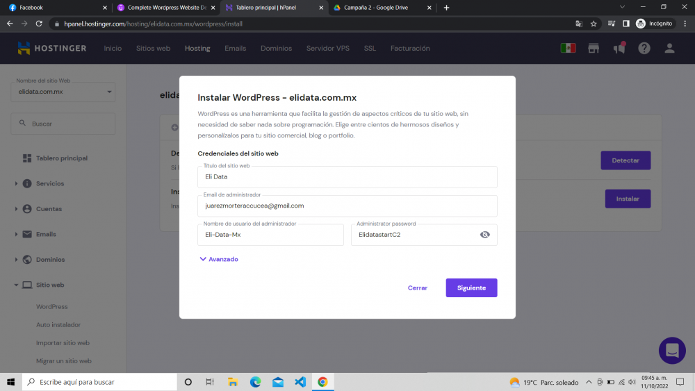Open Visual Studio Code from taskbar

pyautogui.click(x=300, y=382)
